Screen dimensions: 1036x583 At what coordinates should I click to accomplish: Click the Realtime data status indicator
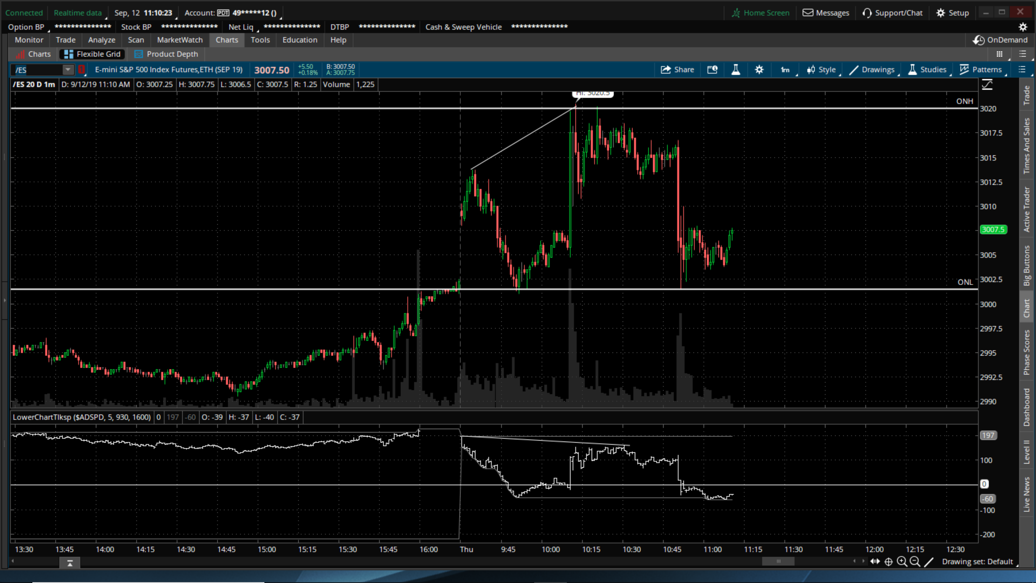78,13
